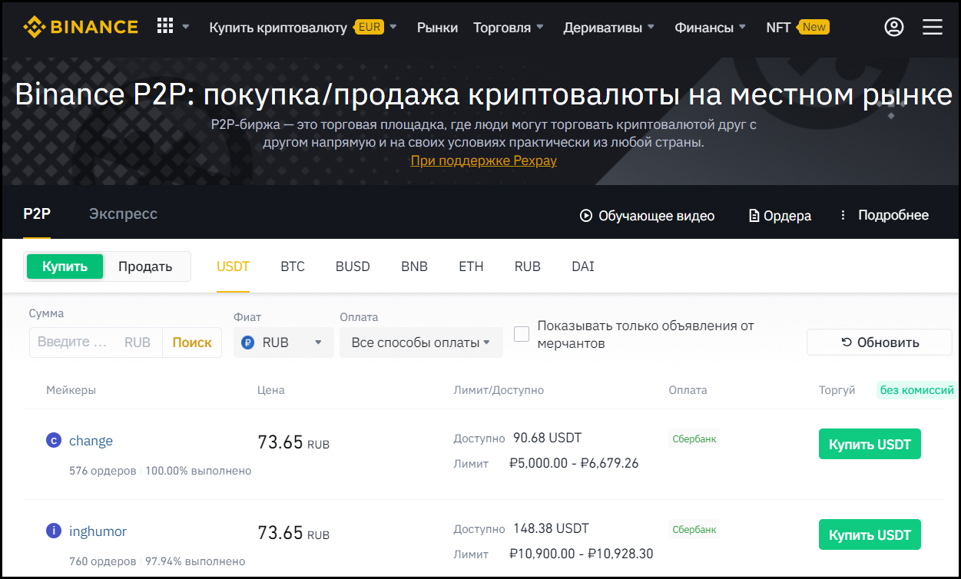Expand the Финансы menu
961x579 pixels.
tap(711, 28)
